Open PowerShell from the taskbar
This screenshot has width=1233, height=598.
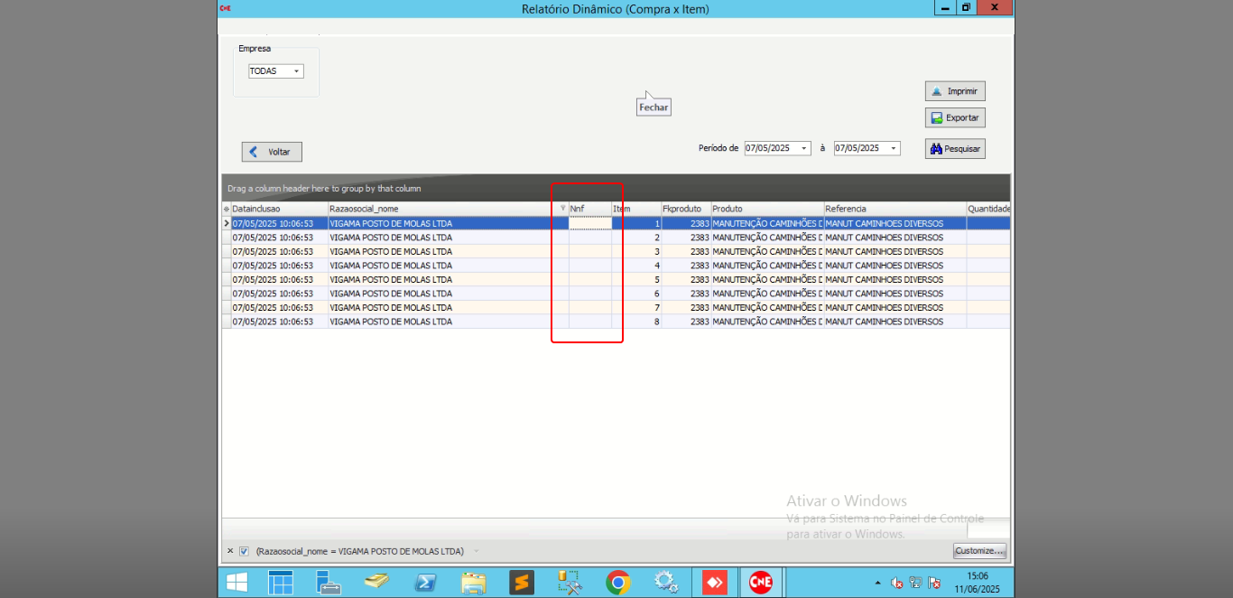coord(426,583)
